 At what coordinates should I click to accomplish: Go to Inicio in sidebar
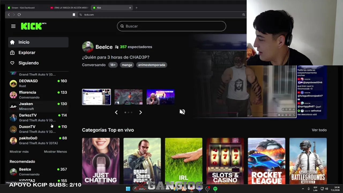click(38, 42)
